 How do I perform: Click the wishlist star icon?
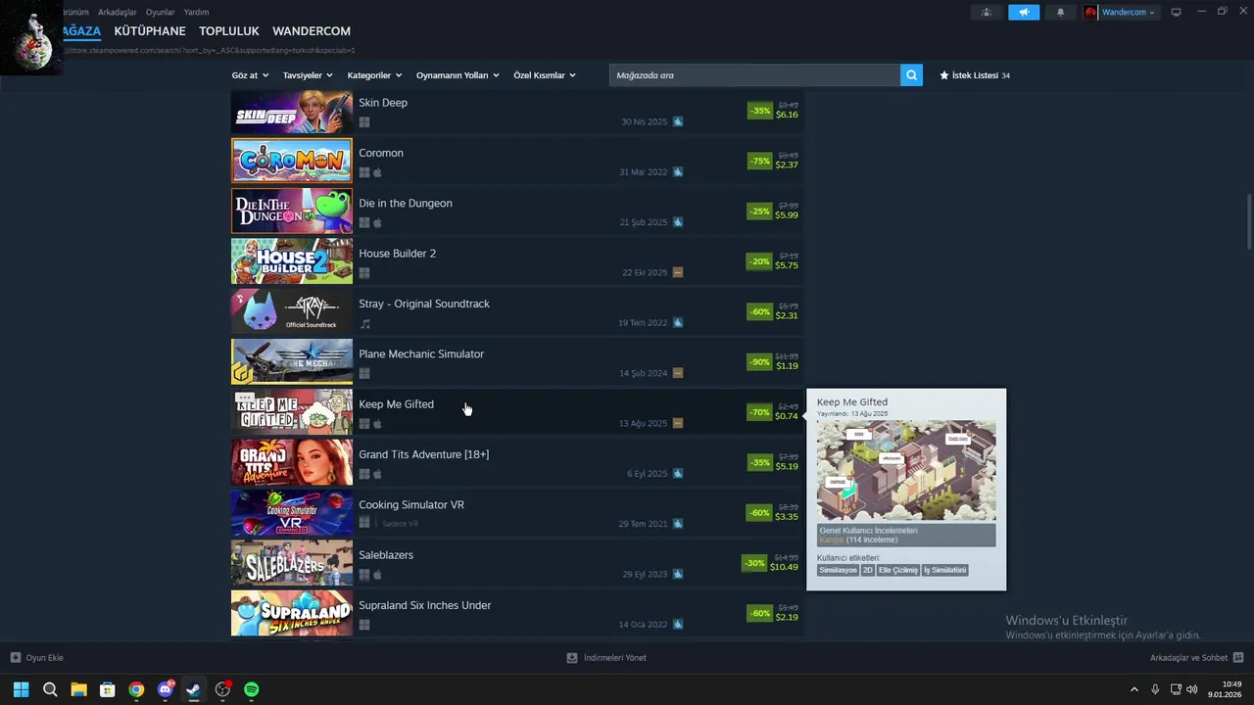[x=944, y=75]
